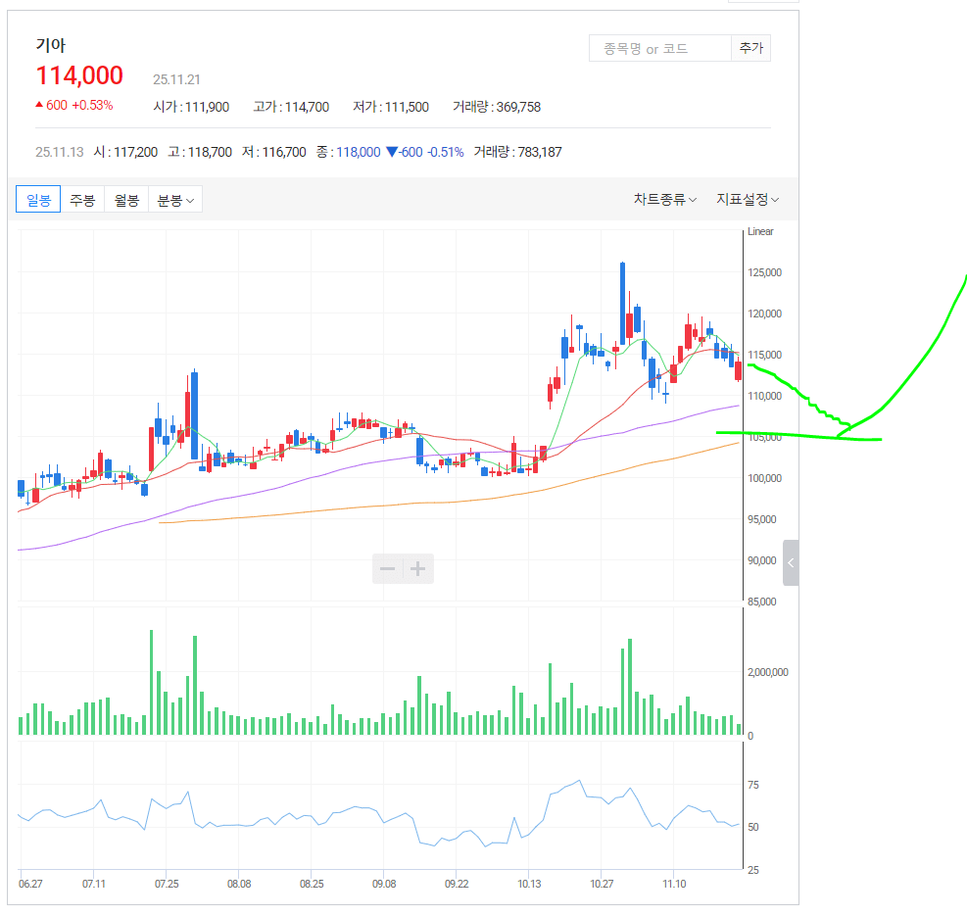
Task: Click the 75 RSI axis label
Action: point(753,785)
